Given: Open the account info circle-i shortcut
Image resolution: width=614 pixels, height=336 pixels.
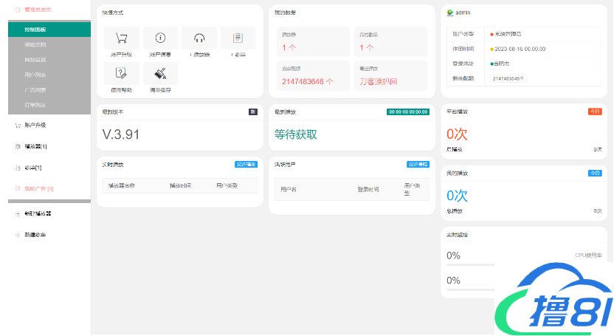Looking at the screenshot, I should coord(160,38).
